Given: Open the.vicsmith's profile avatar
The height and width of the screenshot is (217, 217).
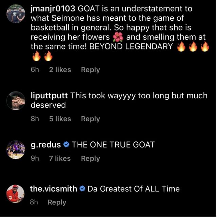Looking at the screenshot, I should pyautogui.click(x=16, y=194).
